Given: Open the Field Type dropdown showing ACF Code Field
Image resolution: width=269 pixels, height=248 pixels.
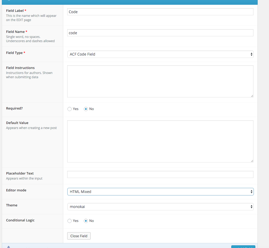Looking at the screenshot, I should pyautogui.click(x=160, y=54).
